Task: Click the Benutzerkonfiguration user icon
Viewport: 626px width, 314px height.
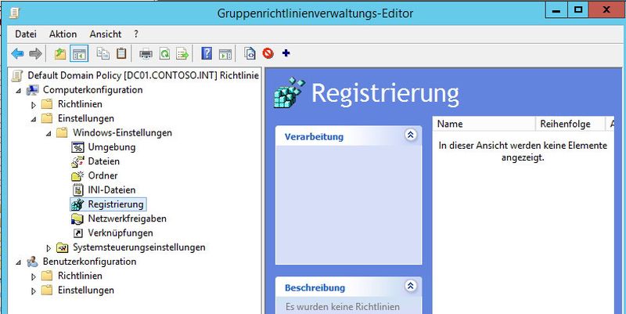Action: 32,262
